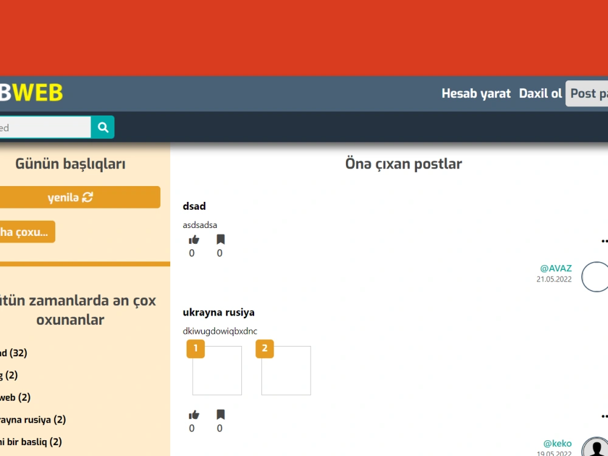Image resolution: width=608 pixels, height=456 pixels.
Task: Click the teal search magnifier button
Action: [102, 127]
